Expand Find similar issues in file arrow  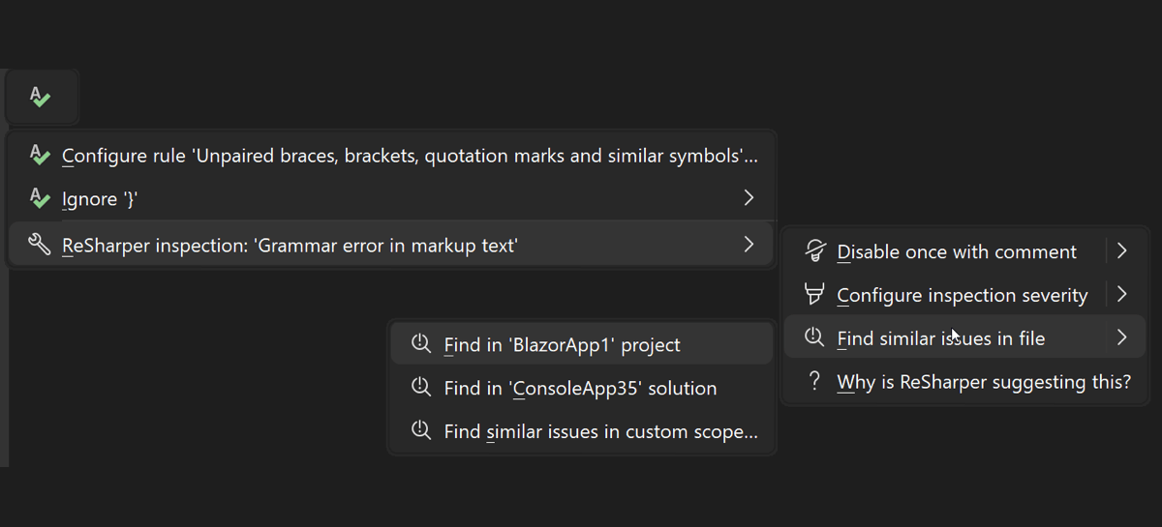(x=1122, y=337)
